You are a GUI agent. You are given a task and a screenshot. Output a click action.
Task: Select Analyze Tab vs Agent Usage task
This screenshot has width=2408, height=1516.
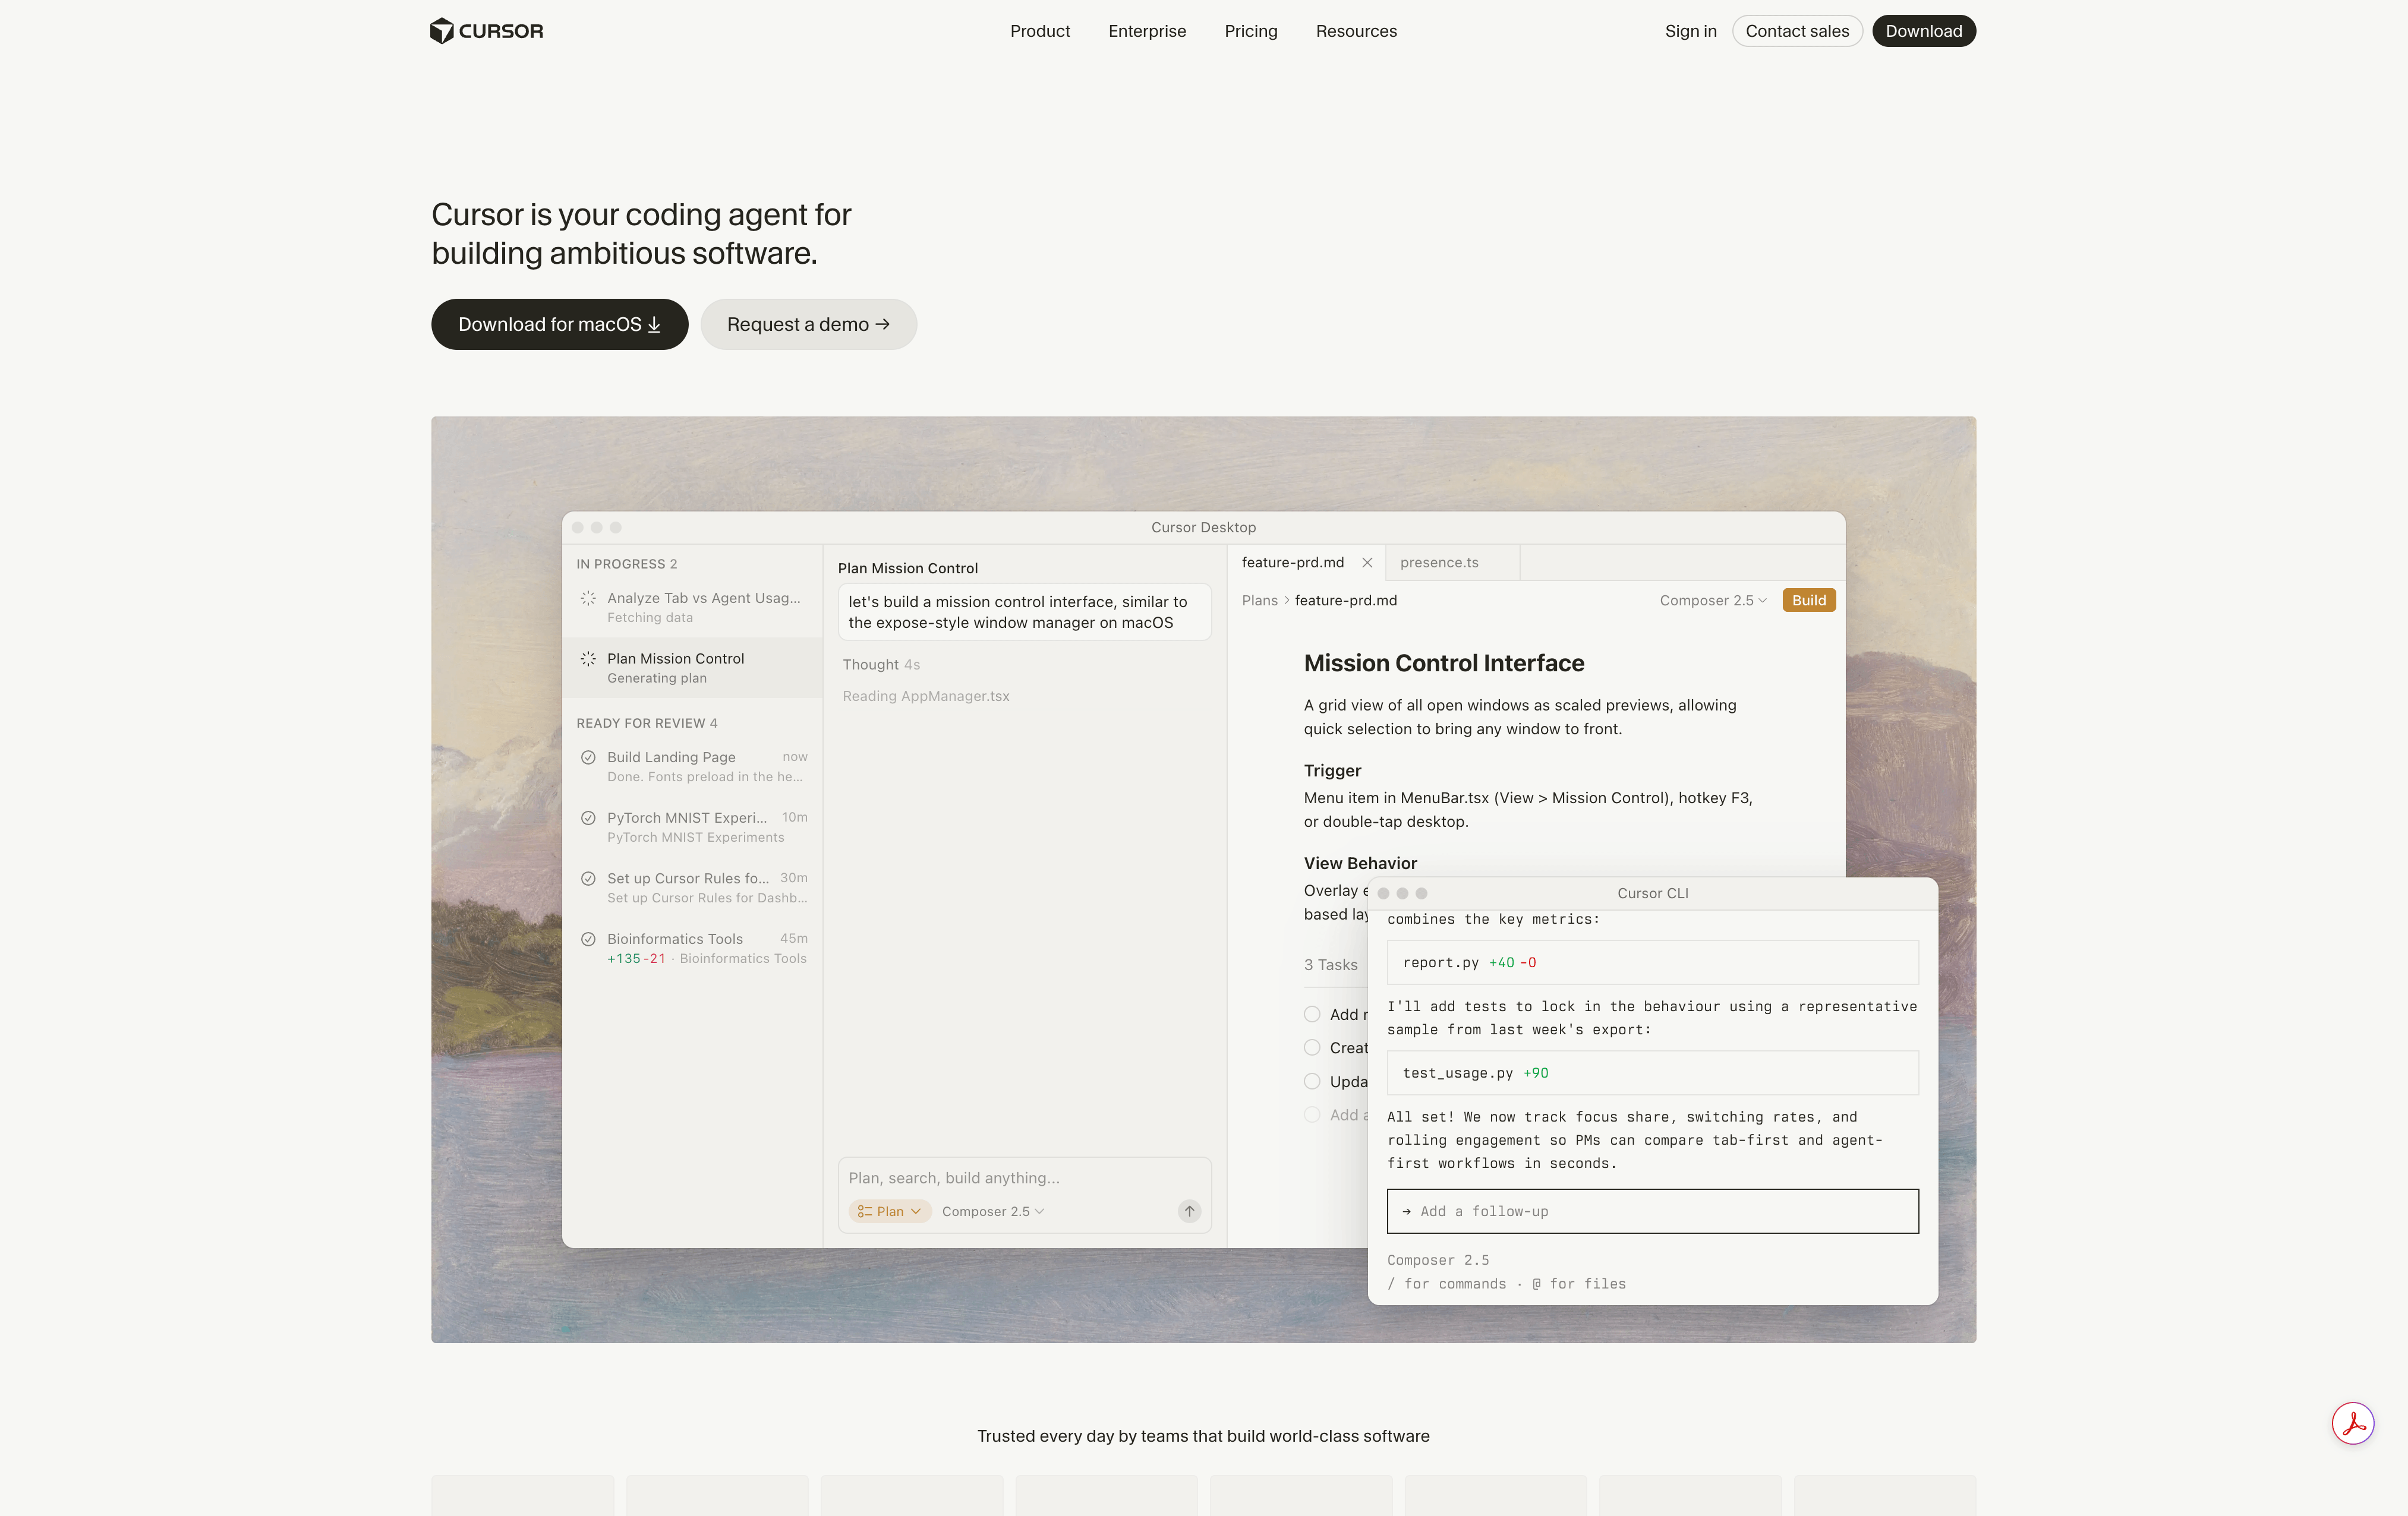tap(692, 608)
